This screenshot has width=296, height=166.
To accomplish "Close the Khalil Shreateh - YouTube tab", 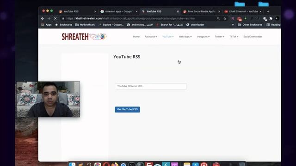I will 260,12.
